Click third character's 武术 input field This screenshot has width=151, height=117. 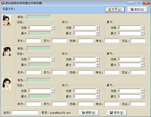(33, 104)
